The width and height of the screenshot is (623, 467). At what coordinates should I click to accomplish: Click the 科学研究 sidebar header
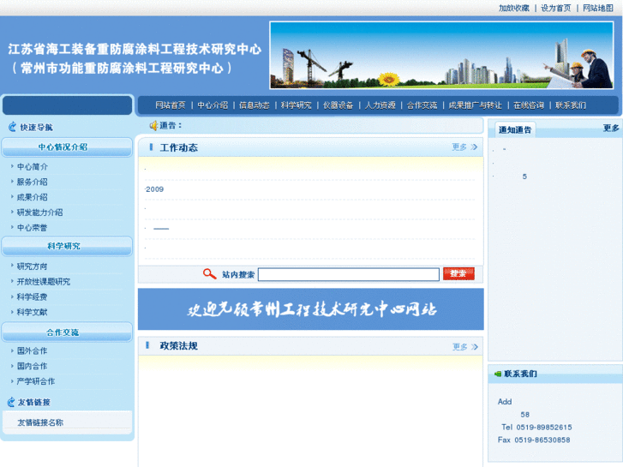click(x=67, y=246)
